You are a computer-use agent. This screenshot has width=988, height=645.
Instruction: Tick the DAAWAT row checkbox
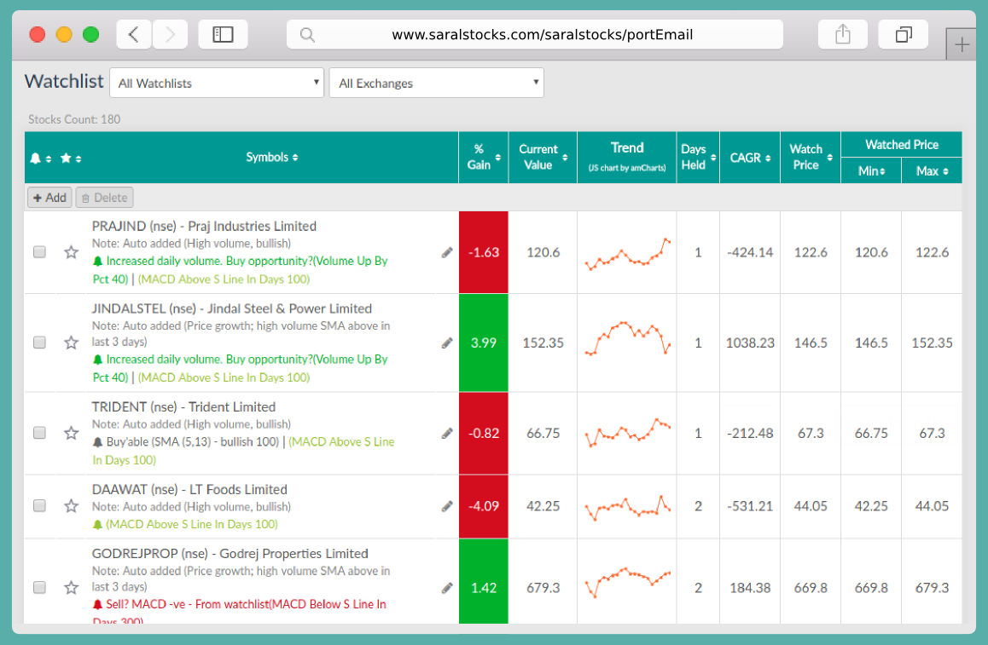click(x=40, y=506)
